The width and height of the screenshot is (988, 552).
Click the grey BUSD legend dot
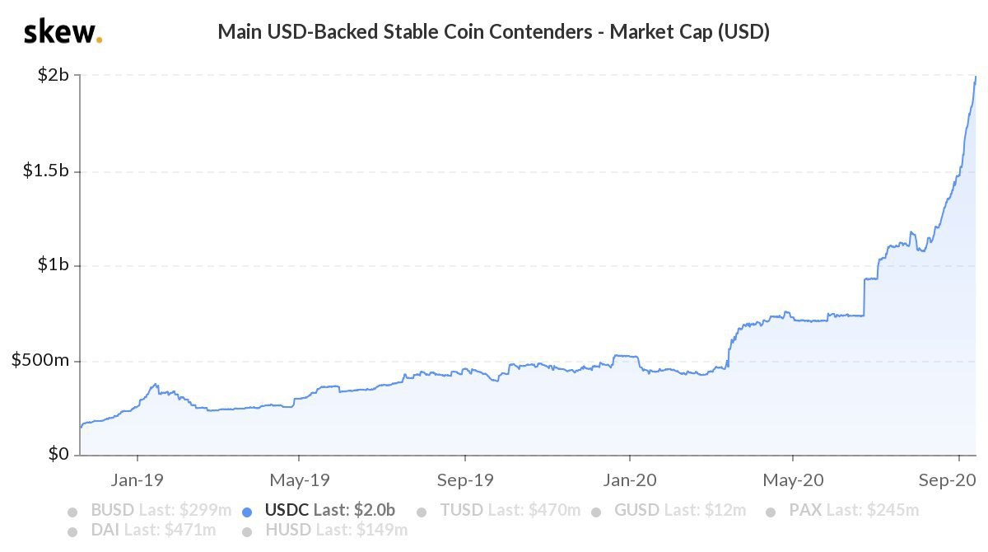coord(73,512)
